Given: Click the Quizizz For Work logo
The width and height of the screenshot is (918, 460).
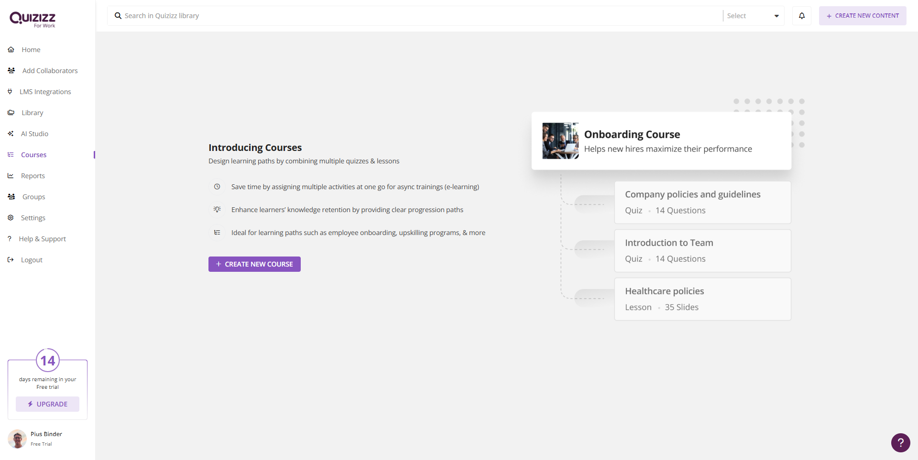Looking at the screenshot, I should [x=33, y=19].
